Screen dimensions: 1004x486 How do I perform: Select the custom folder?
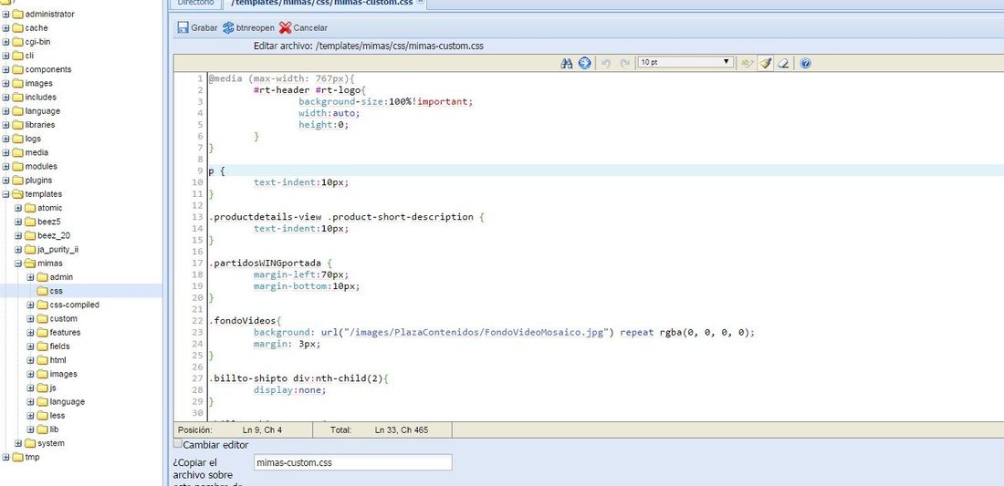pos(63,318)
